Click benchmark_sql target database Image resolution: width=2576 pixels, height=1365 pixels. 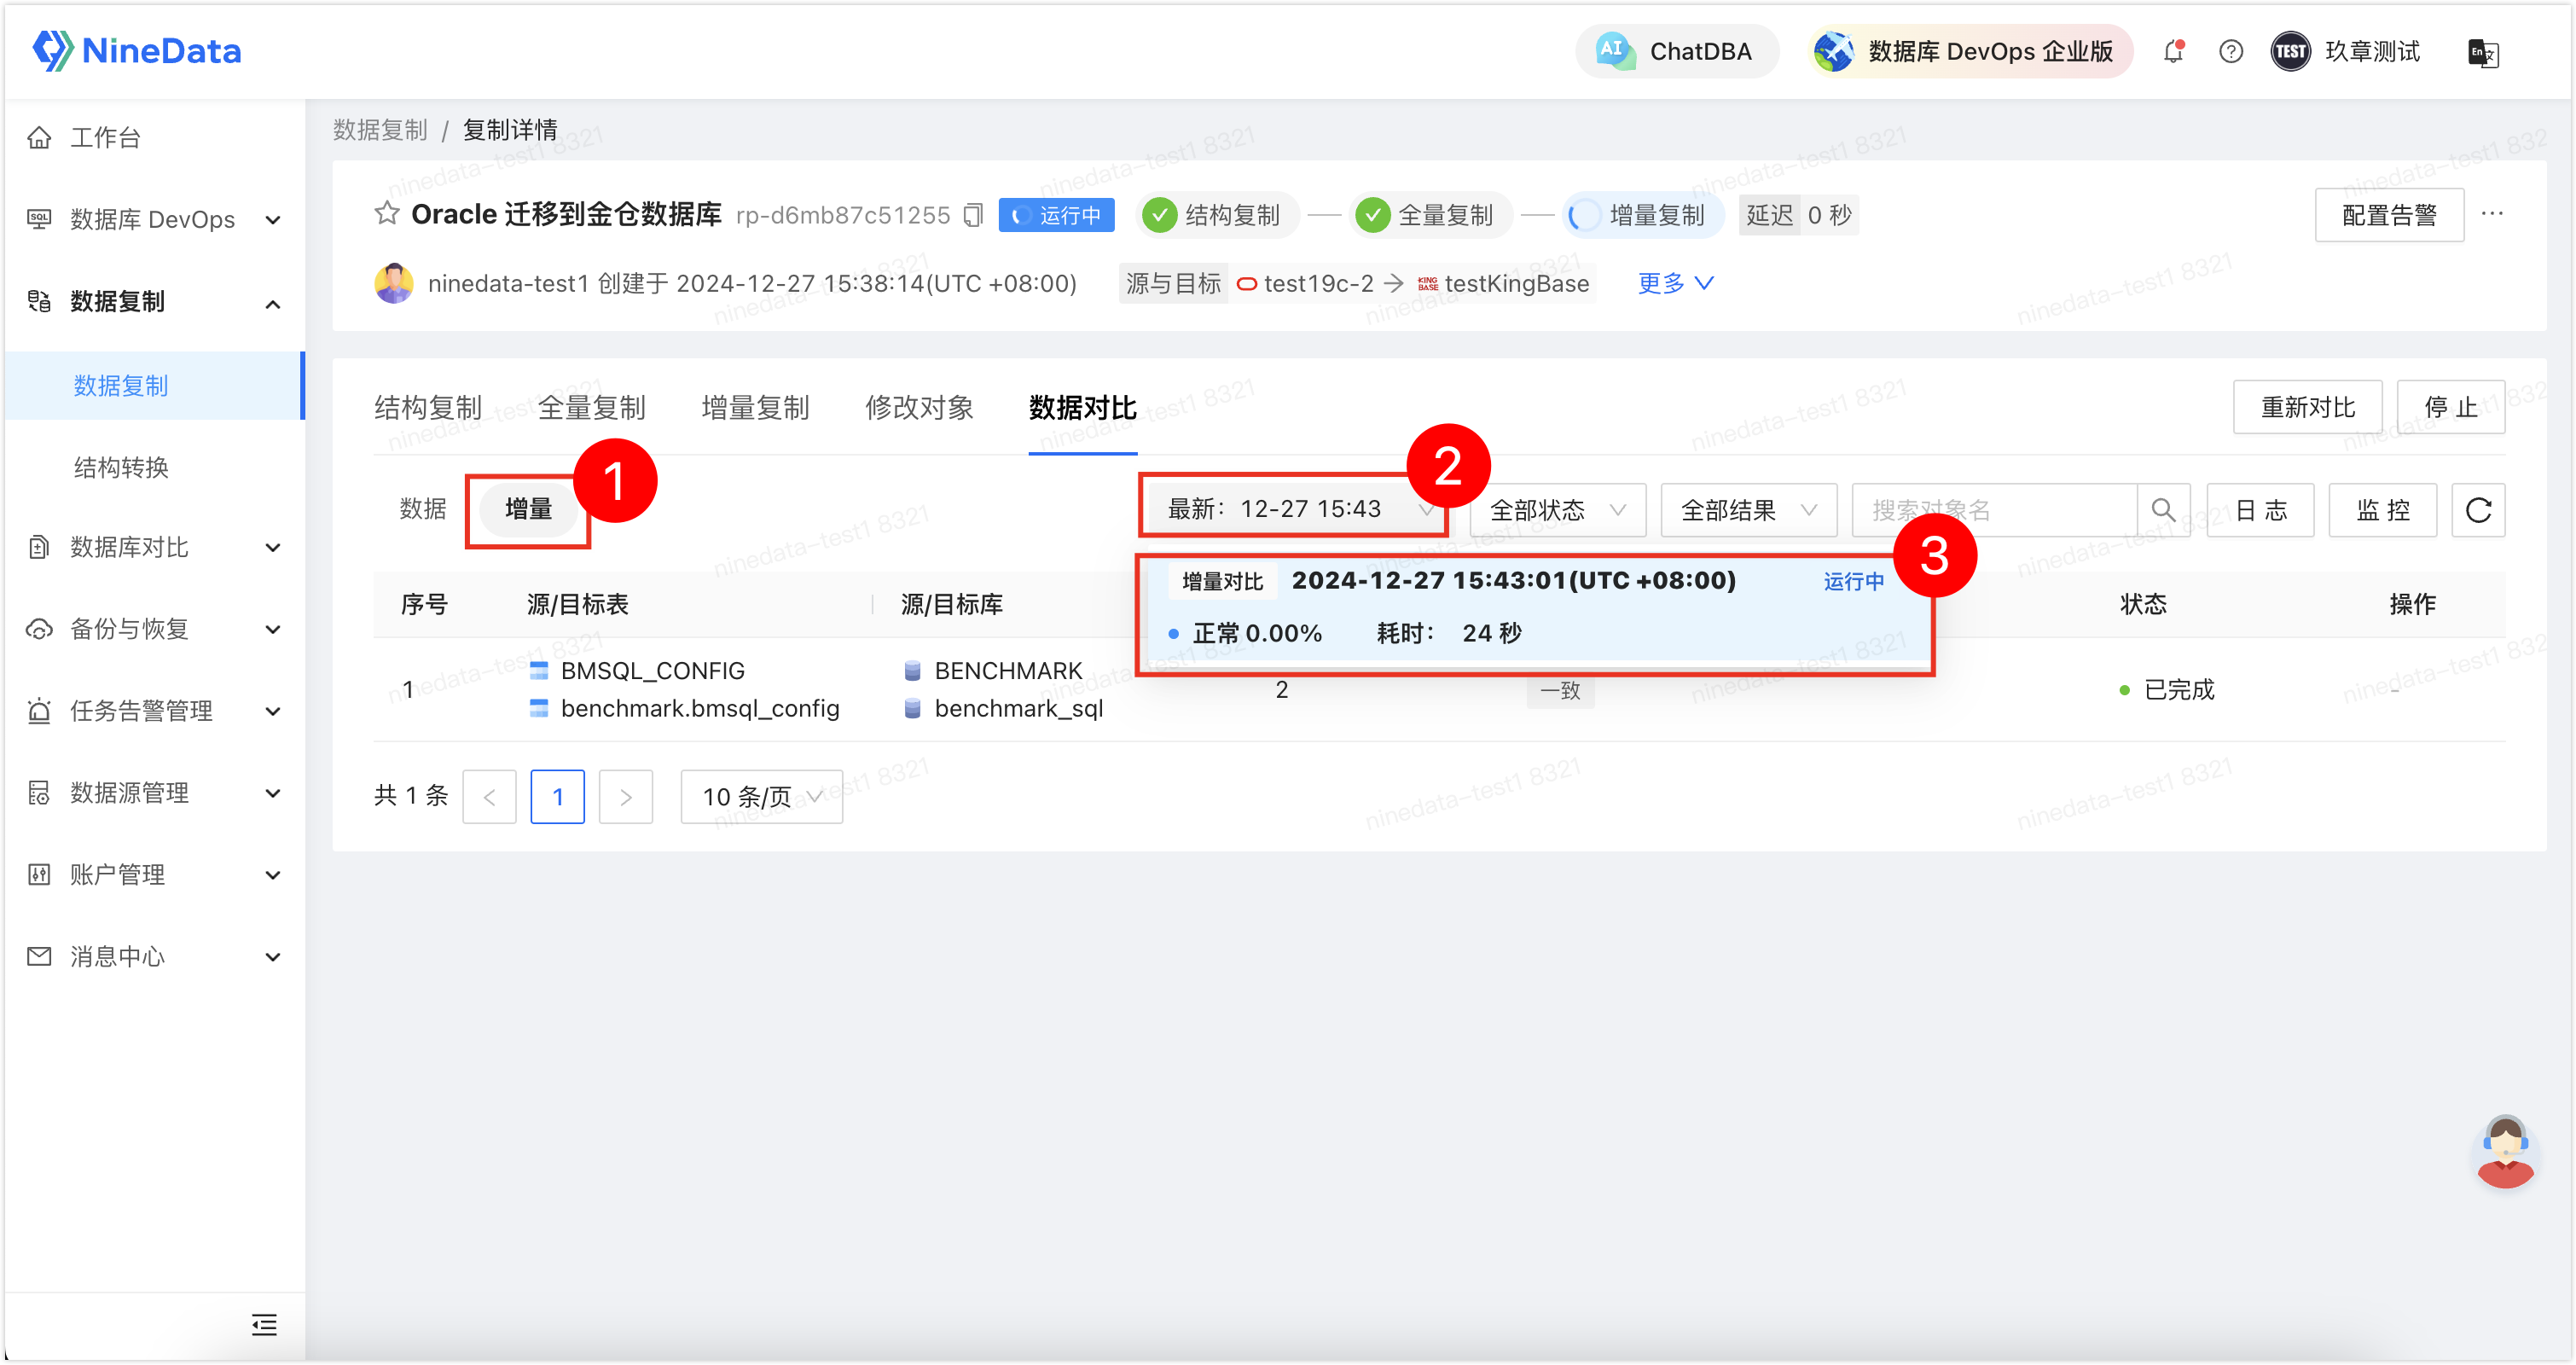[1018, 708]
